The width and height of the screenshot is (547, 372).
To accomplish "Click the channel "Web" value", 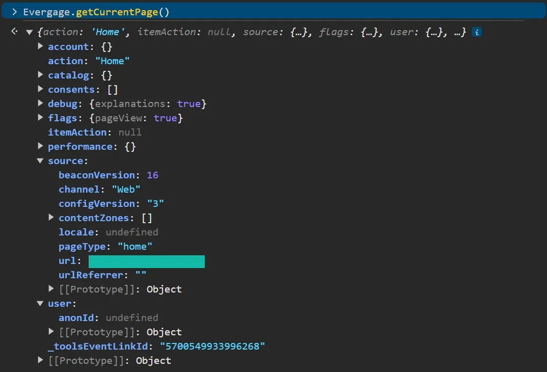I will [126, 189].
